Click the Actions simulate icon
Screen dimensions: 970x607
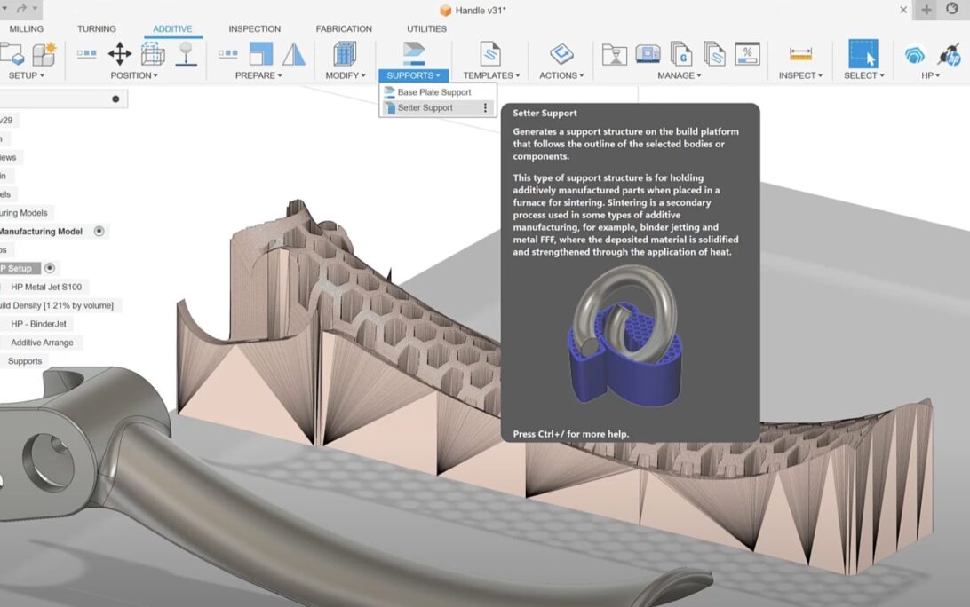point(561,54)
